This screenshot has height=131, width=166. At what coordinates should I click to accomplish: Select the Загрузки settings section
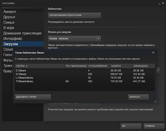point(23,44)
